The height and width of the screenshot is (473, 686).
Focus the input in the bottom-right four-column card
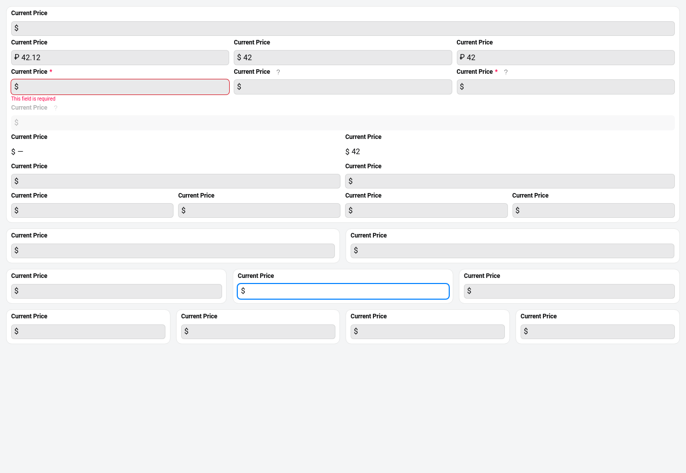coord(597,332)
